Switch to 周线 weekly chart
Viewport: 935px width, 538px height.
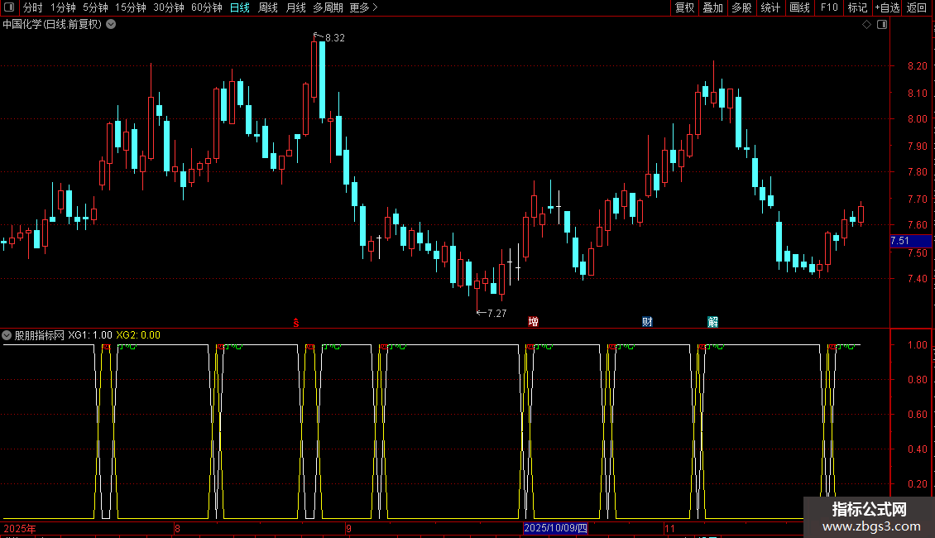point(268,7)
